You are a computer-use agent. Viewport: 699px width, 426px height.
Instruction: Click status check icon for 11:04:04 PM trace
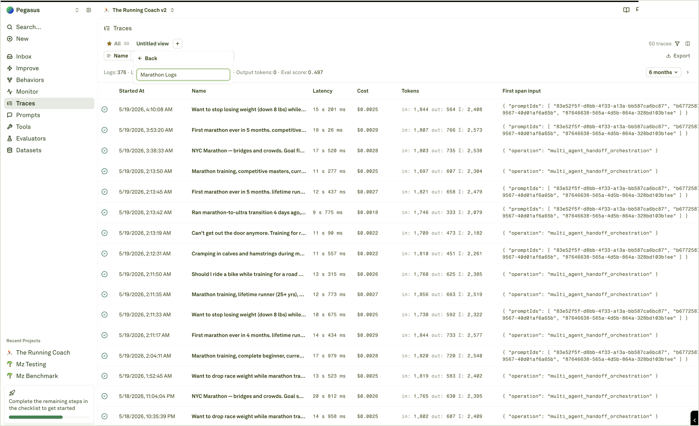pyautogui.click(x=105, y=396)
